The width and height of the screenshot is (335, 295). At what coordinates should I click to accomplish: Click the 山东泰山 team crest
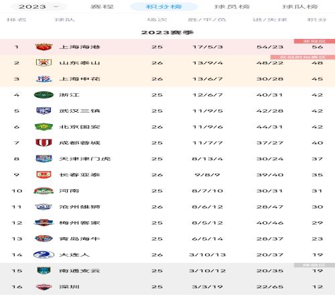click(44, 63)
